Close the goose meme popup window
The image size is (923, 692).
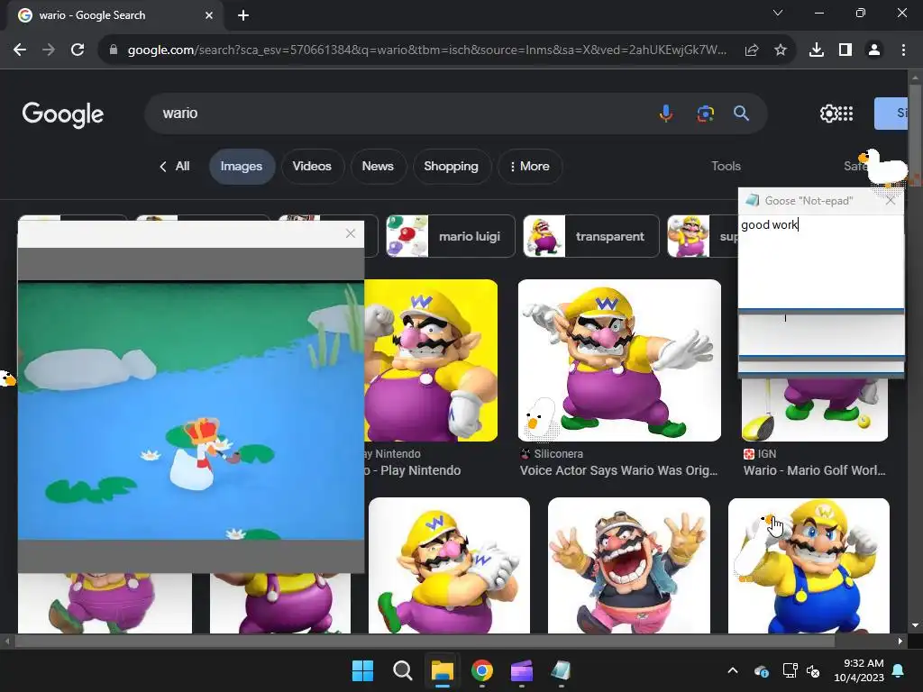[x=351, y=233]
